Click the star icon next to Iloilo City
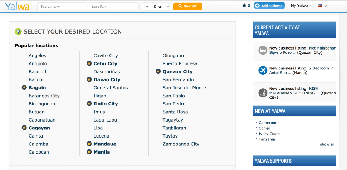Image resolution: width=347 pixels, height=170 pixels. coord(89,104)
